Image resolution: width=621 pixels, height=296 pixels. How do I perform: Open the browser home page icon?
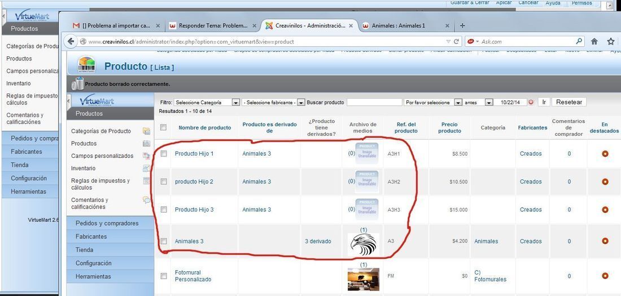[x=594, y=41]
